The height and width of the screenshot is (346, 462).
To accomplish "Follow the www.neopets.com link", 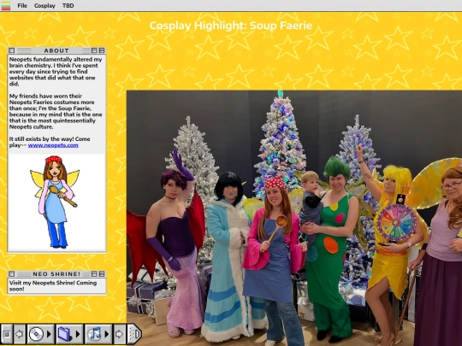I will (x=53, y=145).
